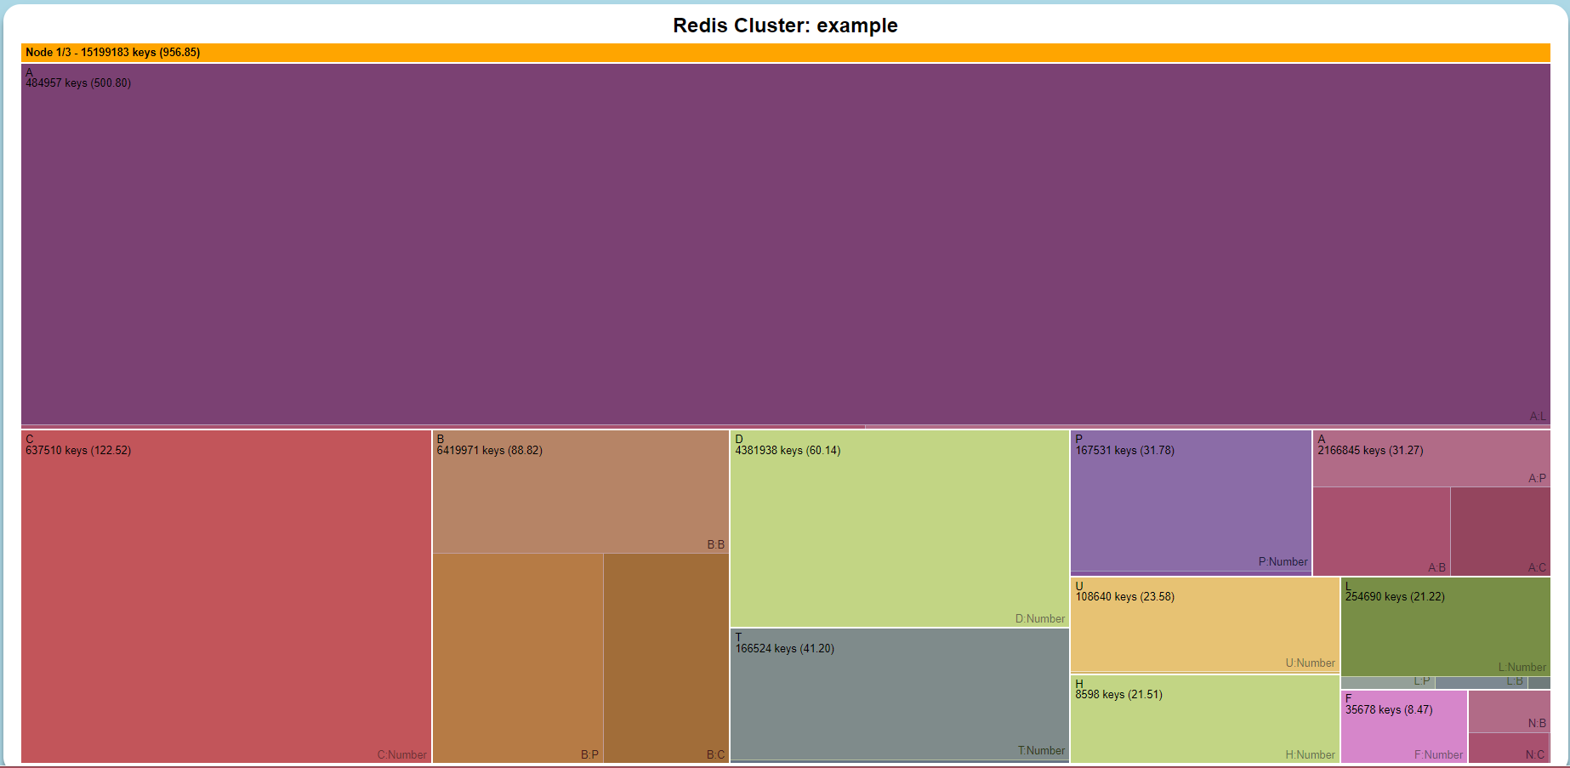Click the small N:B cell

pyautogui.click(x=1509, y=711)
